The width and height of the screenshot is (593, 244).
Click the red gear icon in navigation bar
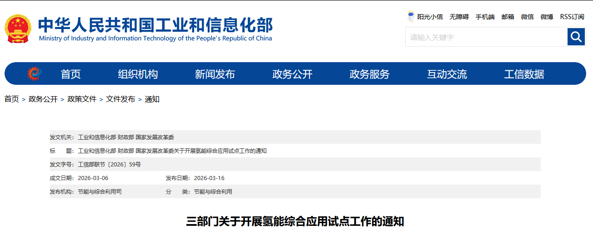pyautogui.click(x=34, y=73)
